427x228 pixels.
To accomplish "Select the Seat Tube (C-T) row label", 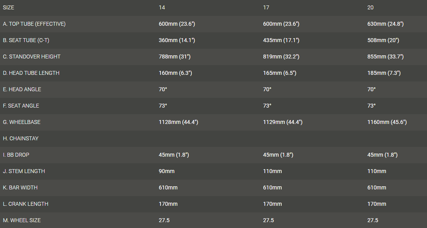I will (x=26, y=41).
